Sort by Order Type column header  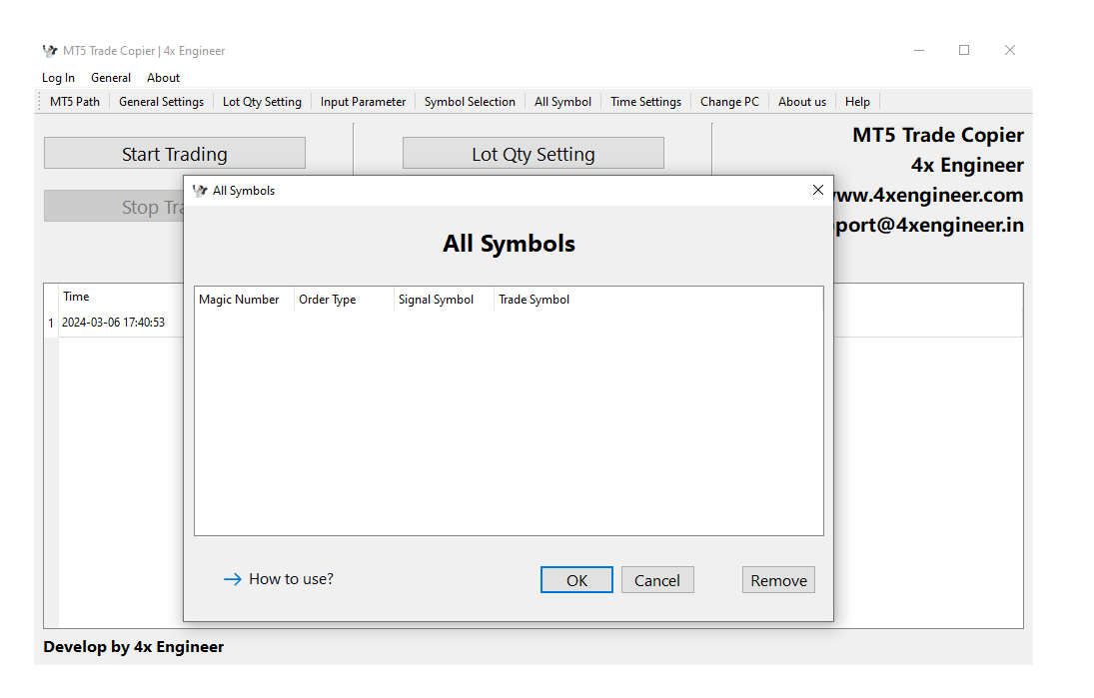pyautogui.click(x=344, y=300)
